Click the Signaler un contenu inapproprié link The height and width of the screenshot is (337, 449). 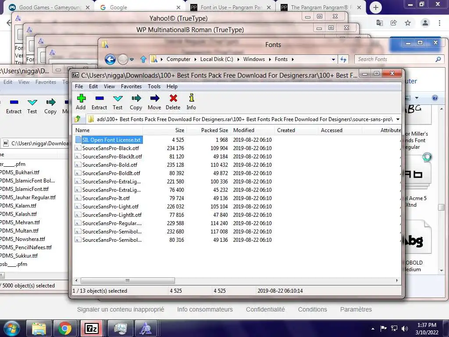[x=121, y=309]
